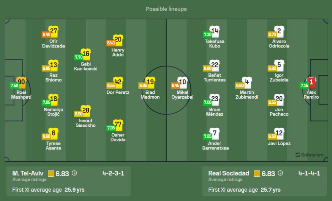Open the M. Tel-Aviv team name link
This screenshot has width=332, height=201.
pos(28,173)
